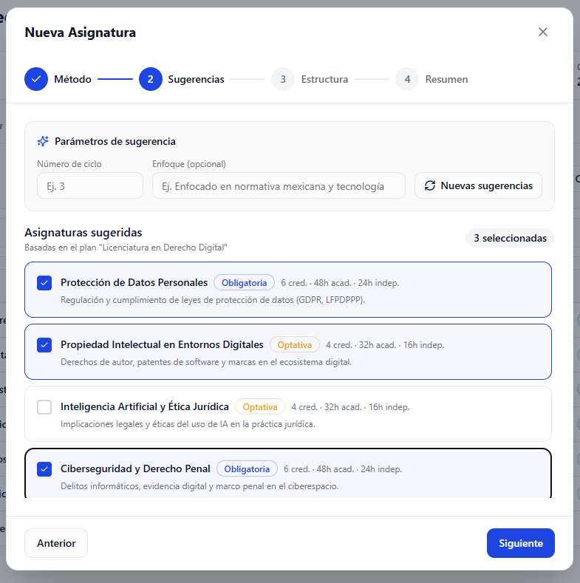Focus the Número de ciclo field
580x583 pixels.
pos(90,186)
